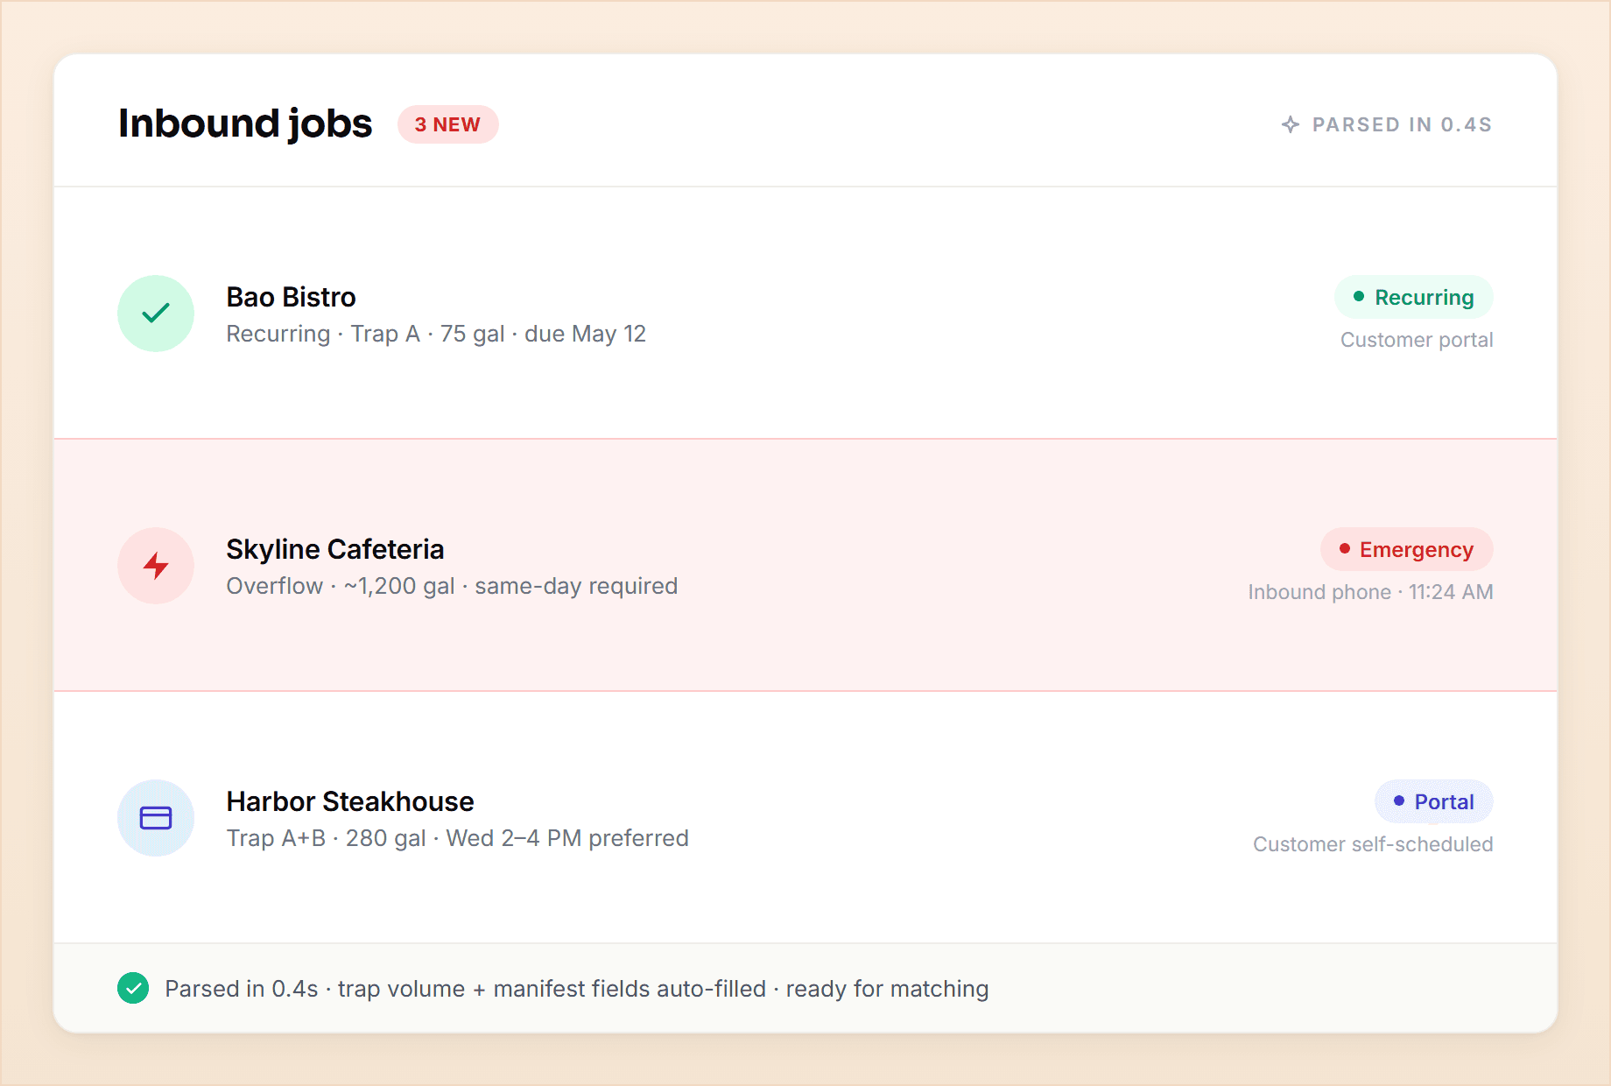
Task: Select the 3 NEW badge
Action: [448, 124]
